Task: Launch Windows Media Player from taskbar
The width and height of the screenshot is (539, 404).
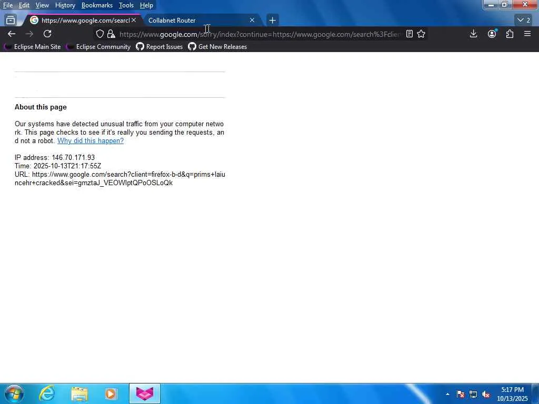Action: (x=111, y=393)
